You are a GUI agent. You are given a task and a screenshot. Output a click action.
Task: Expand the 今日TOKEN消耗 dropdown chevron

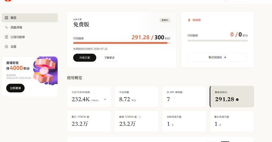105,99
